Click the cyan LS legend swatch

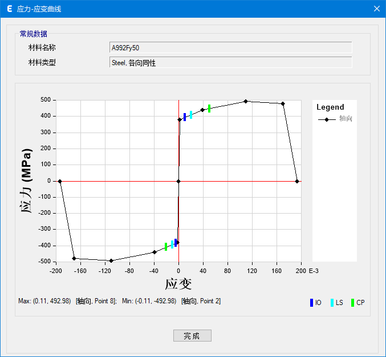(332, 303)
